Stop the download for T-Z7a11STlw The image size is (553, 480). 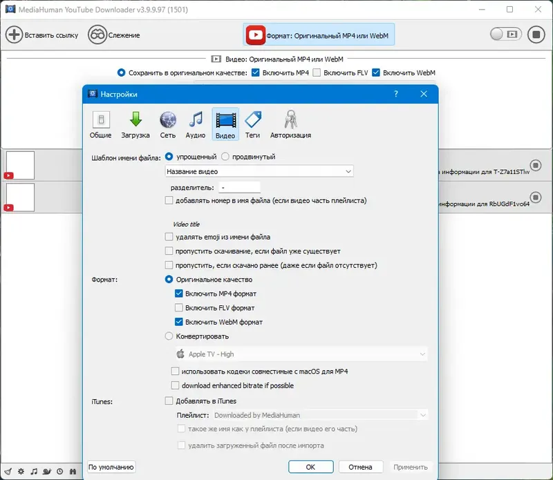pyautogui.click(x=536, y=165)
